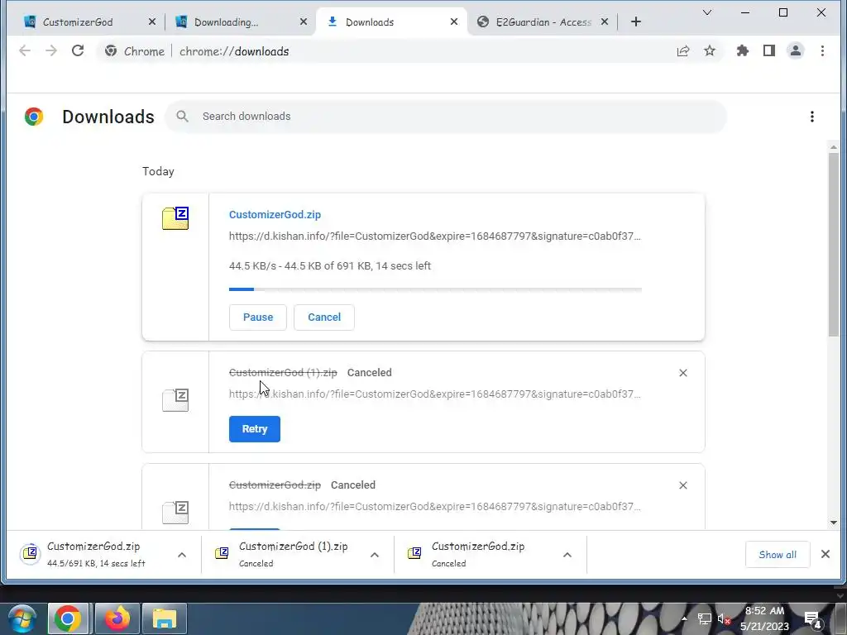Select the Downloads tab
Viewport: 847px width, 635px height.
point(391,21)
